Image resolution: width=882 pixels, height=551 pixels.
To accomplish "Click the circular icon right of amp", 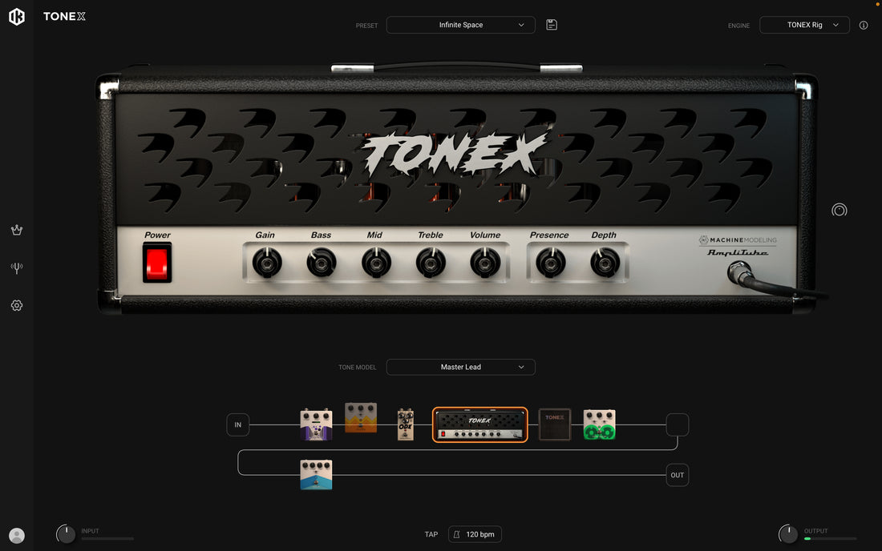I will tap(840, 210).
